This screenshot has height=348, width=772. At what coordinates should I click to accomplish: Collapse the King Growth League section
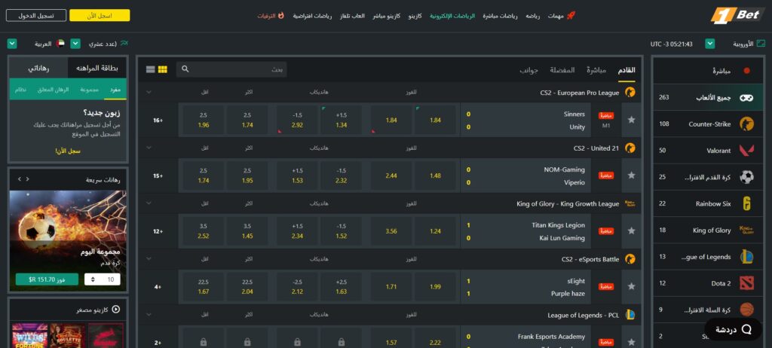[x=149, y=203]
